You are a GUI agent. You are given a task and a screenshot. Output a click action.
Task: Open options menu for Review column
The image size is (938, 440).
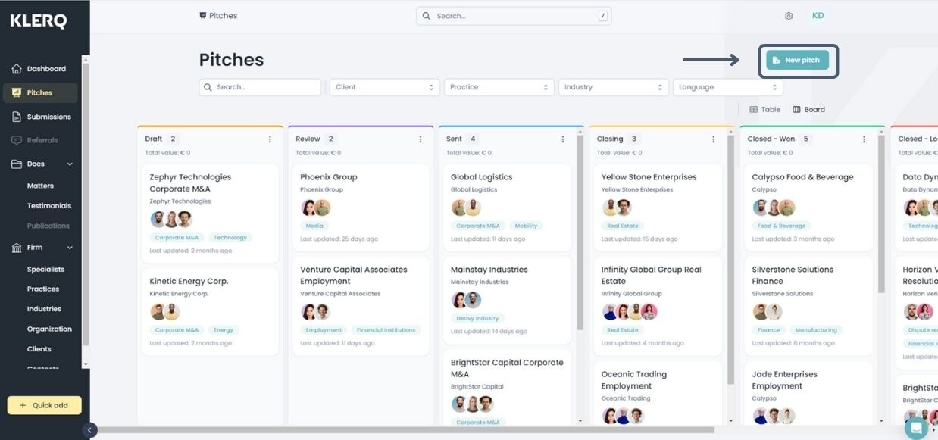pyautogui.click(x=421, y=139)
